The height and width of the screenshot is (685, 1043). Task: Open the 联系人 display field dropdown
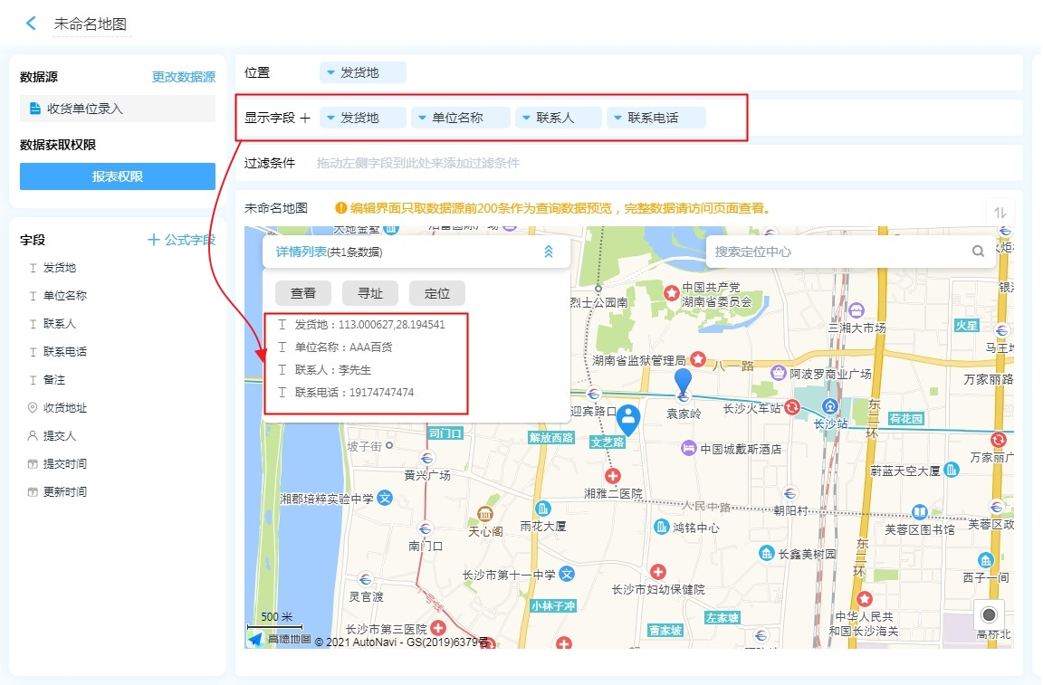(558, 118)
